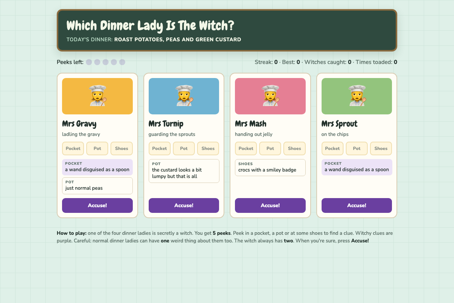This screenshot has width=454, height=303.
Task: Peek in Mrs Sprout's Pot
Action: click(357, 148)
